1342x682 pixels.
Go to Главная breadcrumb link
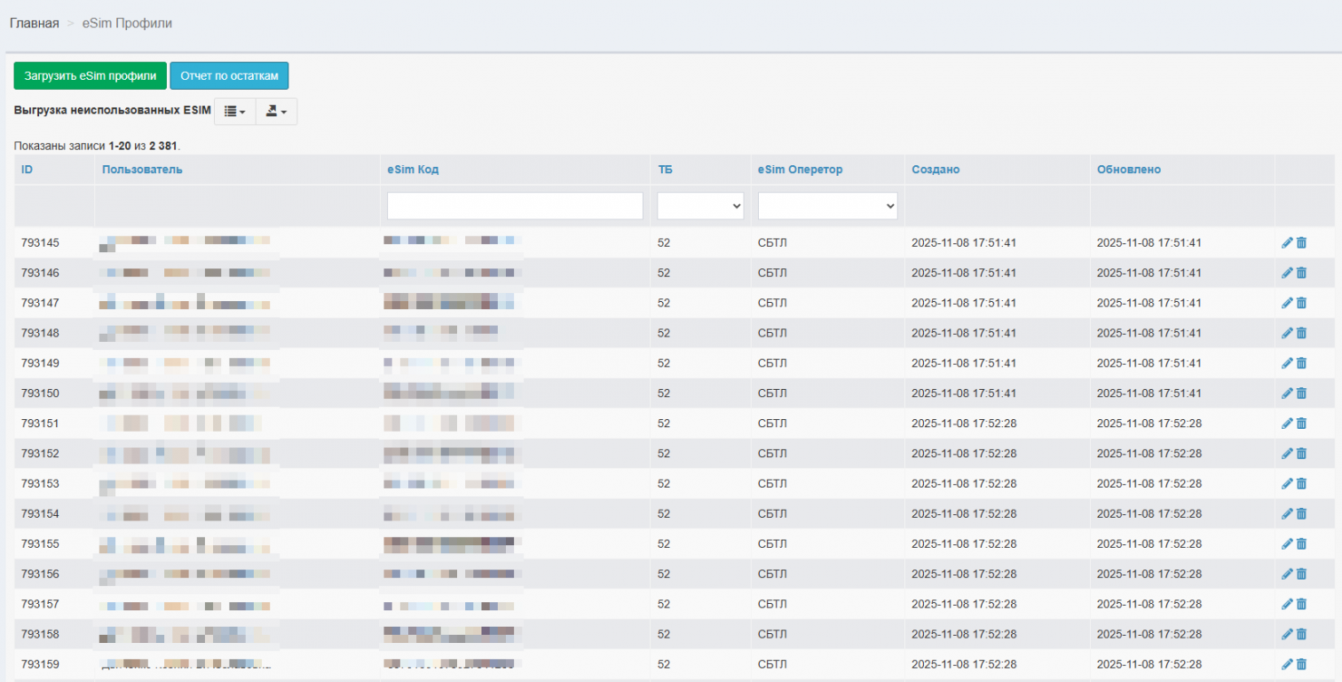pyautogui.click(x=35, y=23)
